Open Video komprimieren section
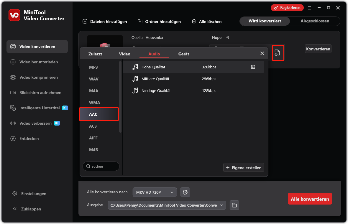Viewport: 348px width, 224px height. pyautogui.click(x=37, y=77)
